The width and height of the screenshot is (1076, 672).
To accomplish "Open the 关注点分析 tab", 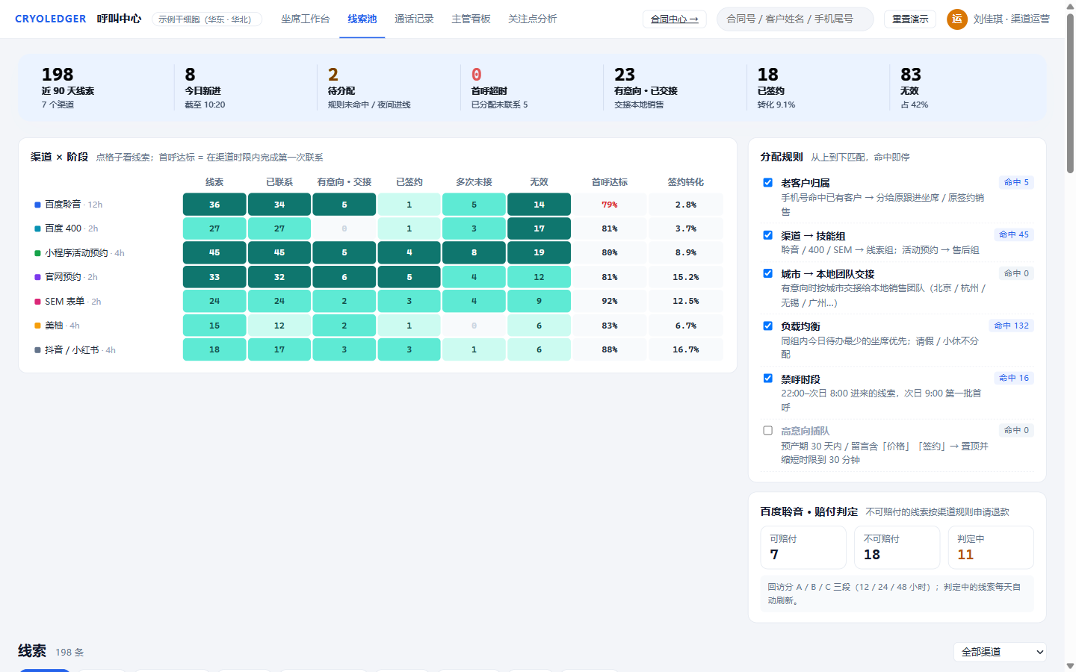I will [x=532, y=19].
